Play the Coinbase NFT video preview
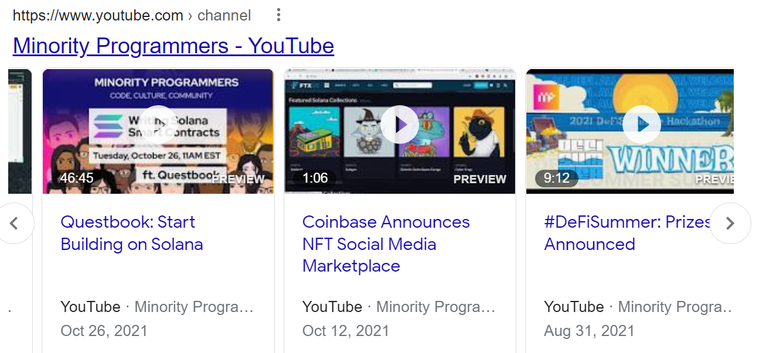This screenshot has width=759, height=353. click(400, 124)
